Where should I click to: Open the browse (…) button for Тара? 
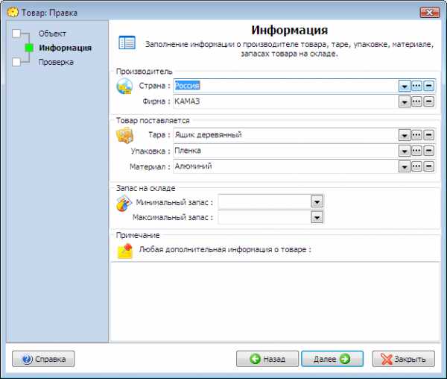417,135
